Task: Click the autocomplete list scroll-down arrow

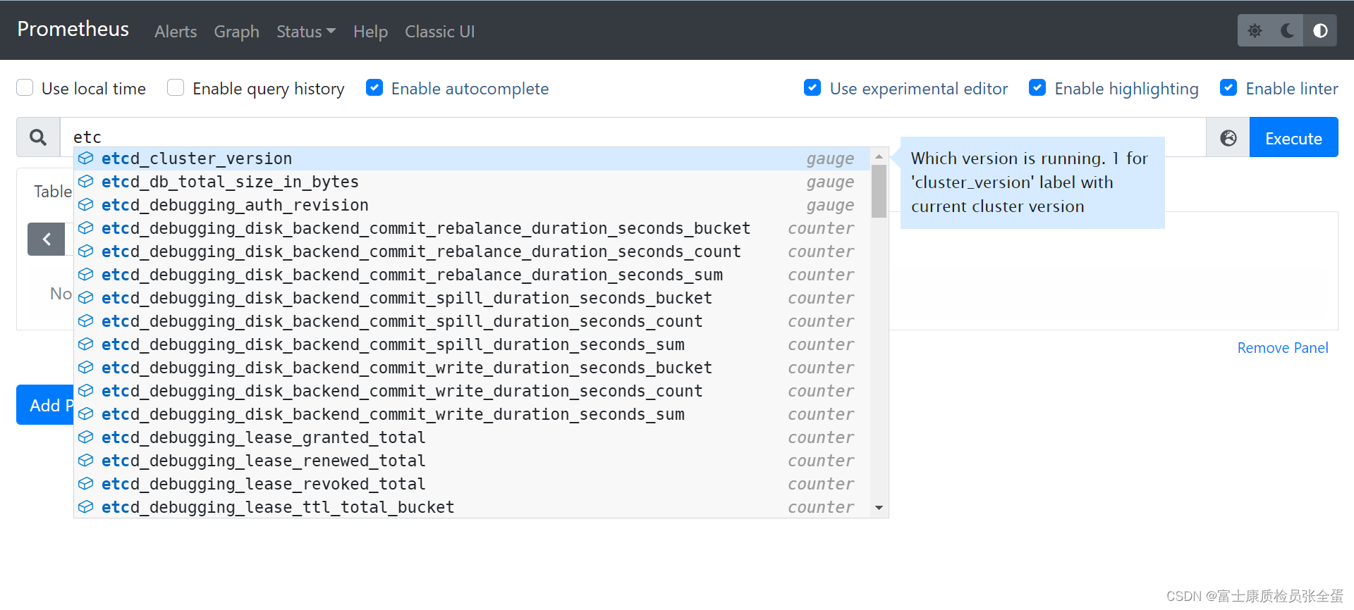Action: tap(879, 508)
